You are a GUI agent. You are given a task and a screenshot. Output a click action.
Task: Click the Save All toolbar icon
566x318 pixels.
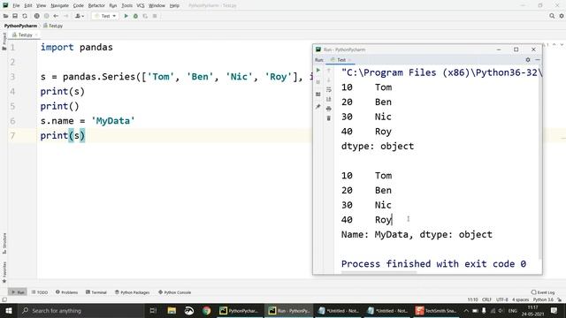[15, 16]
